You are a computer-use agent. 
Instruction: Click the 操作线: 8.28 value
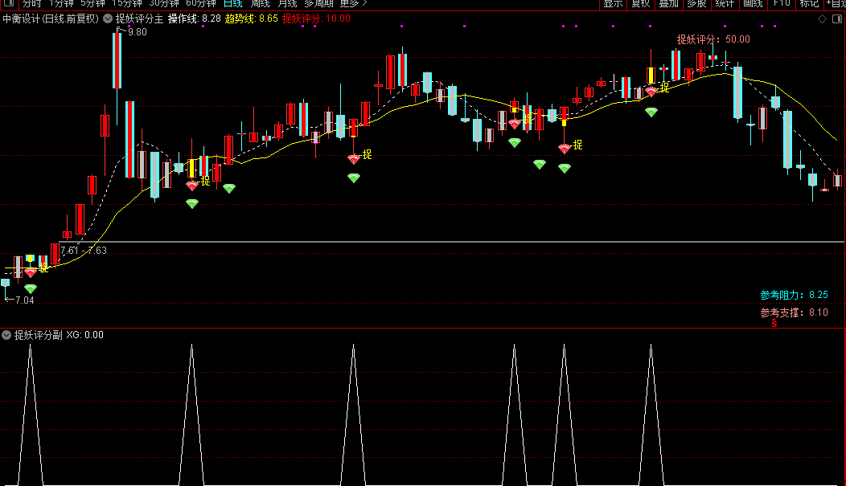tap(195, 18)
